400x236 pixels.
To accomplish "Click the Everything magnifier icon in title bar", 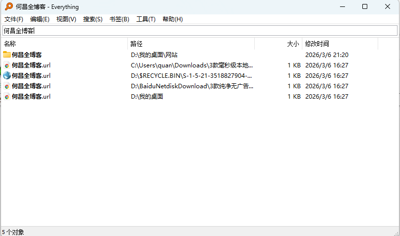I will (x=8, y=6).
